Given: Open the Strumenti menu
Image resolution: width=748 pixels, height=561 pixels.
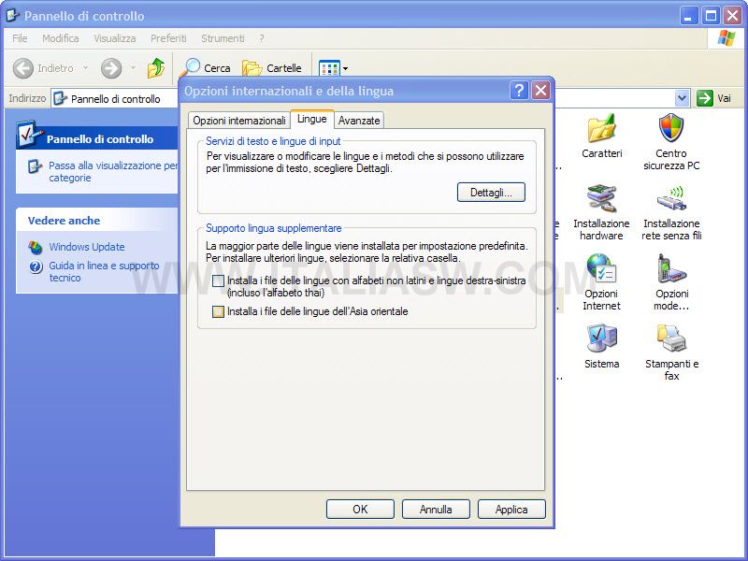Looking at the screenshot, I should [223, 38].
